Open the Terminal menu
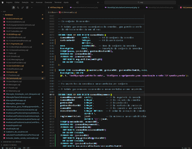The width and height of the screenshot is (192, 149). tap(58, 2)
